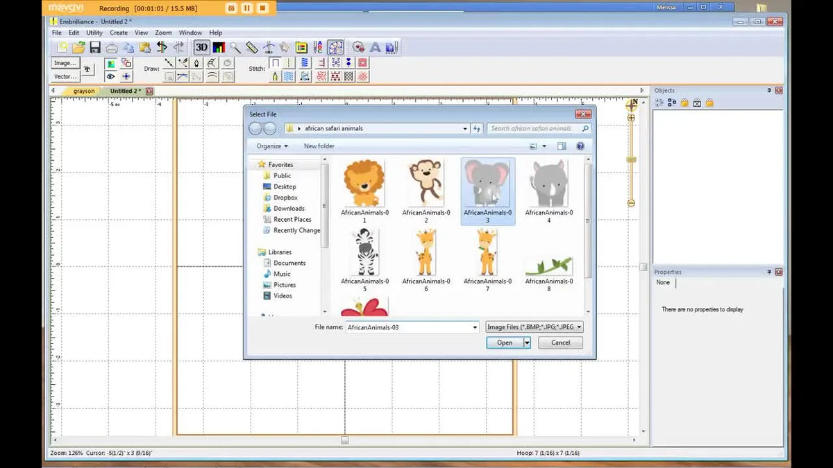Click the Open folder toolbar icon
Image resolution: width=833 pixels, height=468 pixels.
click(78, 47)
